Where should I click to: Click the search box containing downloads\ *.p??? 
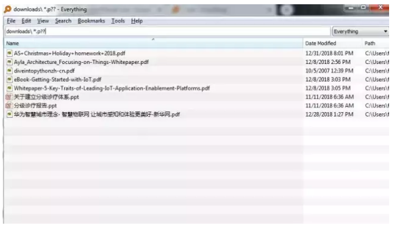[168, 32]
